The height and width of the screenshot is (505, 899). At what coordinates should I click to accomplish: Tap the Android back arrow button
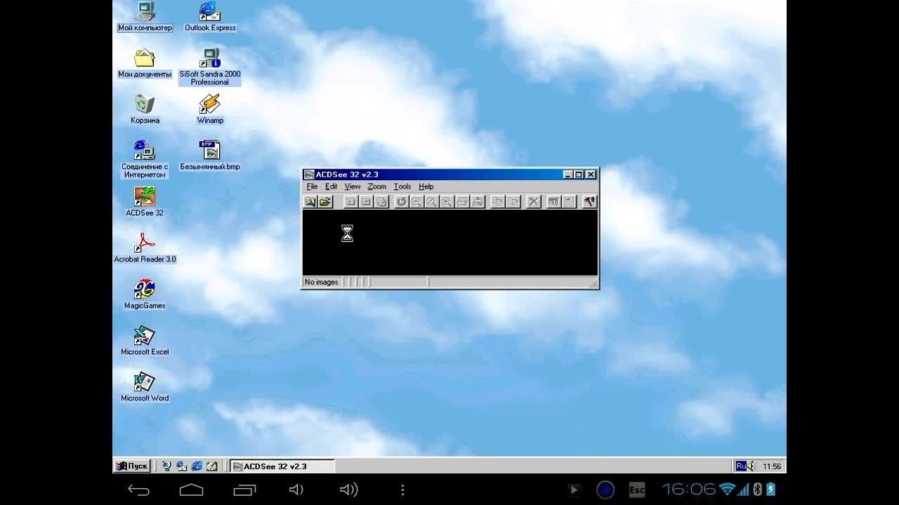(x=138, y=490)
